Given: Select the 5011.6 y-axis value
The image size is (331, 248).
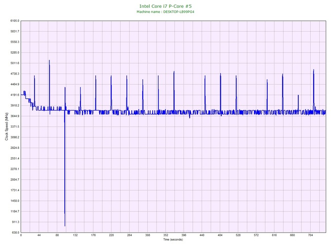Looking at the screenshot, I should click(15, 63).
